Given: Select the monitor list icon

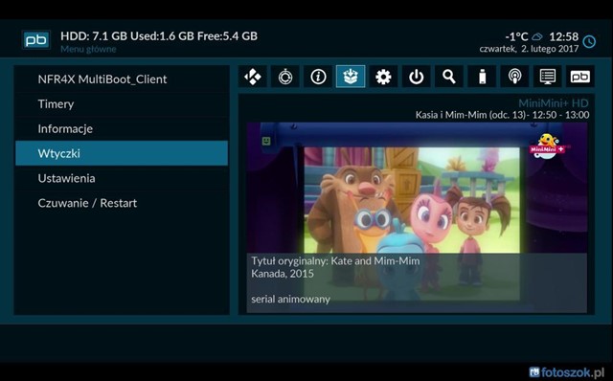Looking at the screenshot, I should coord(547,77).
